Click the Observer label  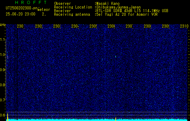point(63,4)
